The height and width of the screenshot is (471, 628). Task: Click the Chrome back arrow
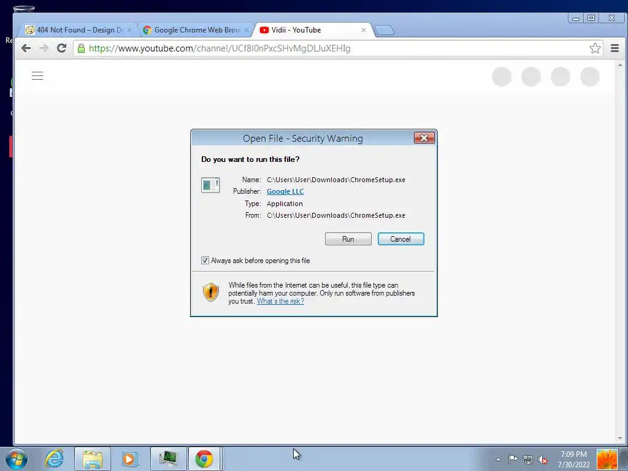tap(26, 48)
